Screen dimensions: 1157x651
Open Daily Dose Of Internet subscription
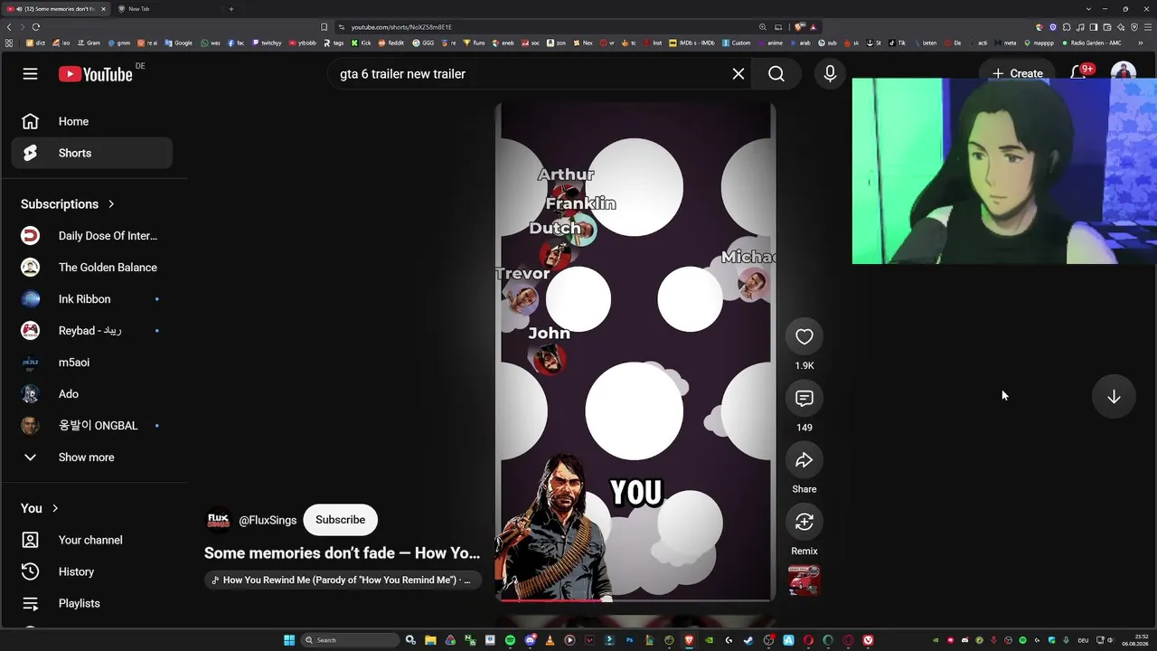tap(91, 236)
